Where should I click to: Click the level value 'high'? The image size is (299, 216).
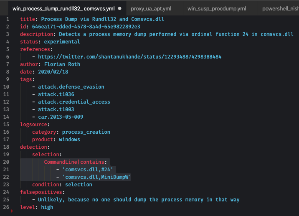47,207
